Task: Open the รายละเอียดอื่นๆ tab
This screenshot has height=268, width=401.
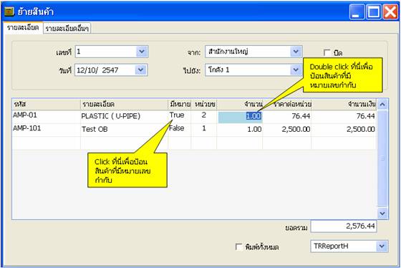Action: (67, 29)
